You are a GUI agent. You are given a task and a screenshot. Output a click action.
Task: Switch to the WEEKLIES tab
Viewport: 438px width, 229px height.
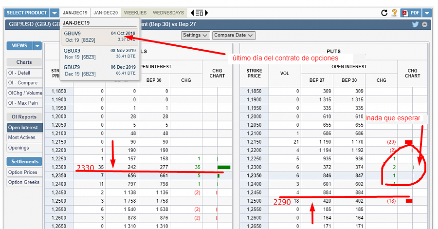tap(135, 13)
